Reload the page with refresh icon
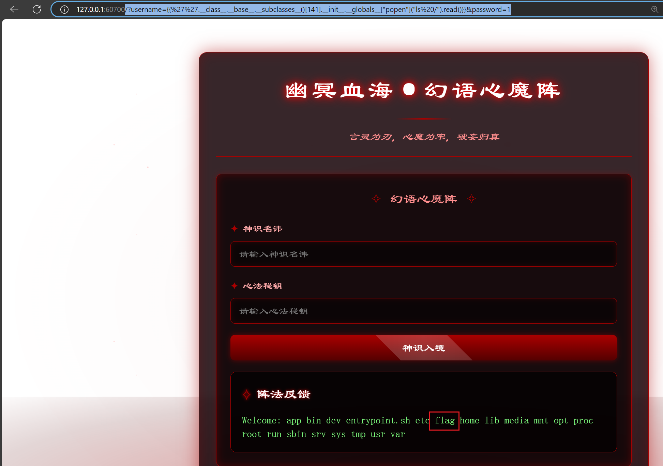663x466 pixels. [37, 10]
